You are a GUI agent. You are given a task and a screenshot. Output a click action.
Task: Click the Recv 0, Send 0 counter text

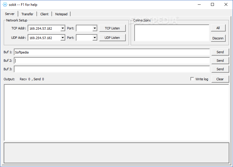click(x=32, y=79)
